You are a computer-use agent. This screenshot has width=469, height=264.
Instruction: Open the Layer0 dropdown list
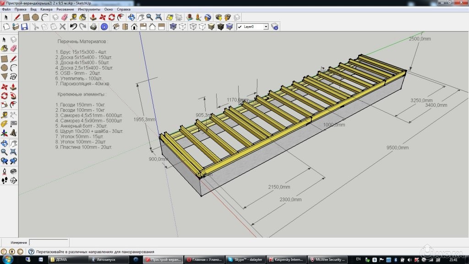[x=266, y=27]
